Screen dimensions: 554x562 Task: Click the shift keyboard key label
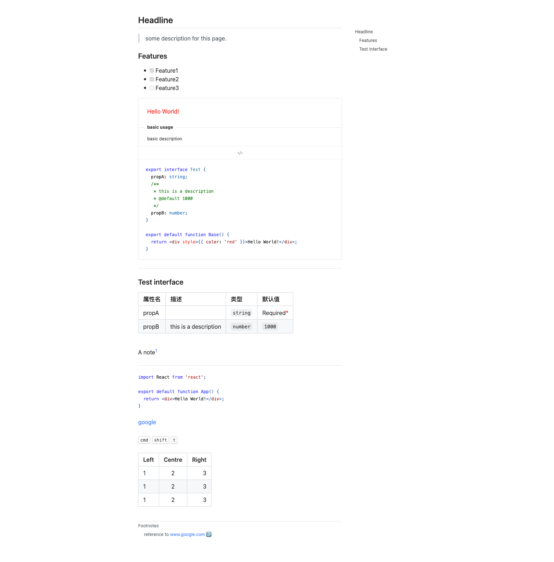(x=161, y=440)
